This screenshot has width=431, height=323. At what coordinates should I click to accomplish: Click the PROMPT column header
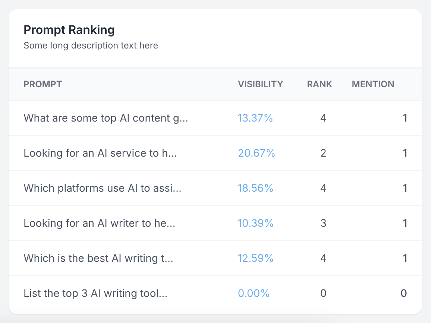[43, 84]
